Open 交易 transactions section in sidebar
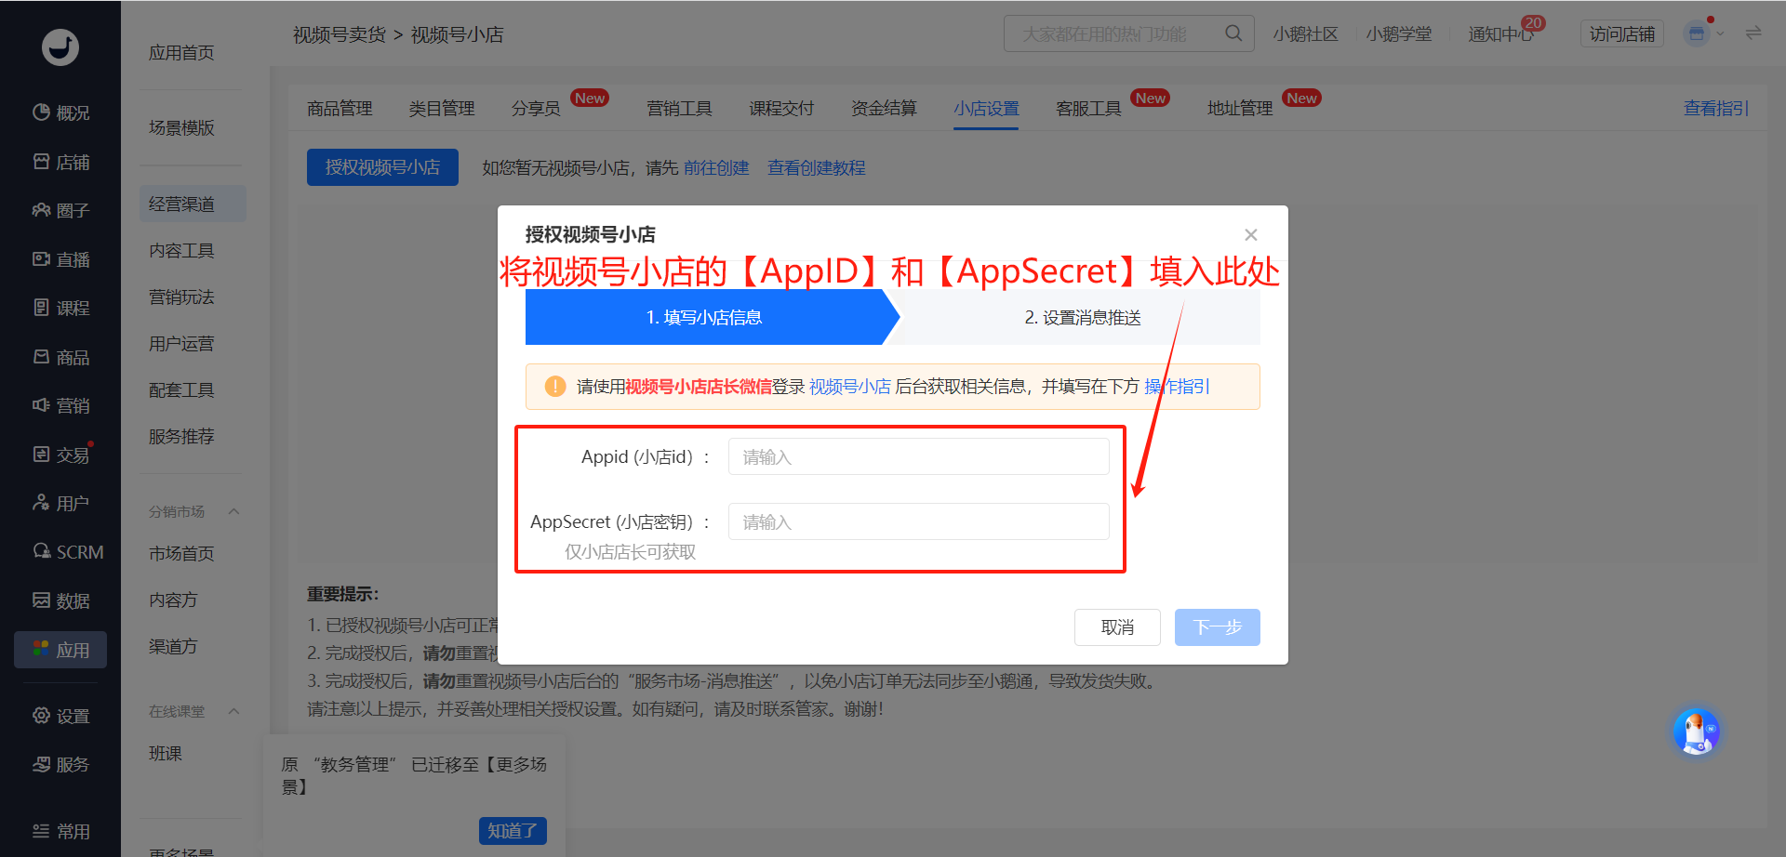 click(60, 455)
